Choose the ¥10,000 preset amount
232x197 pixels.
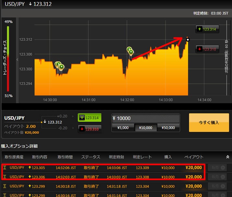tap(145, 128)
